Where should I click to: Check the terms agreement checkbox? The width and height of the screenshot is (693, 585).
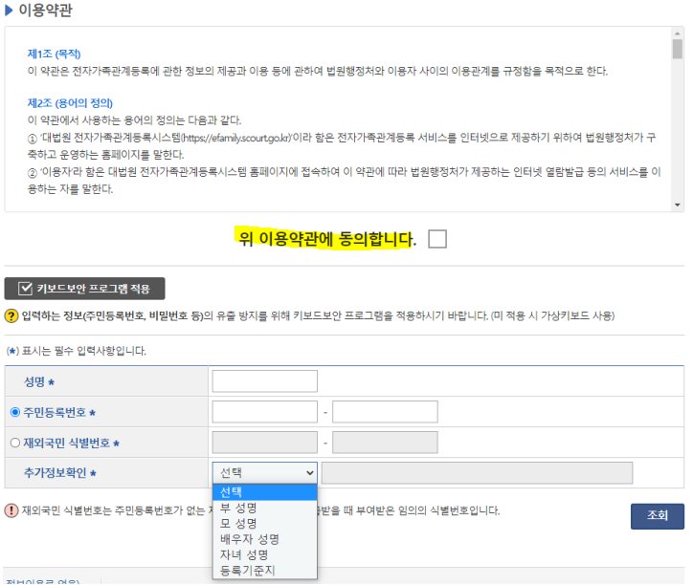(437, 239)
